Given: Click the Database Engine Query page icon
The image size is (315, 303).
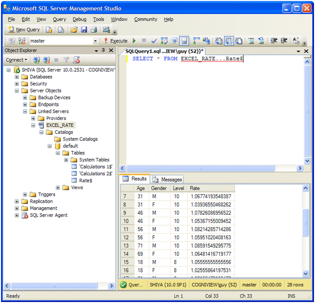Looking at the screenshot, I should pos(49,30).
